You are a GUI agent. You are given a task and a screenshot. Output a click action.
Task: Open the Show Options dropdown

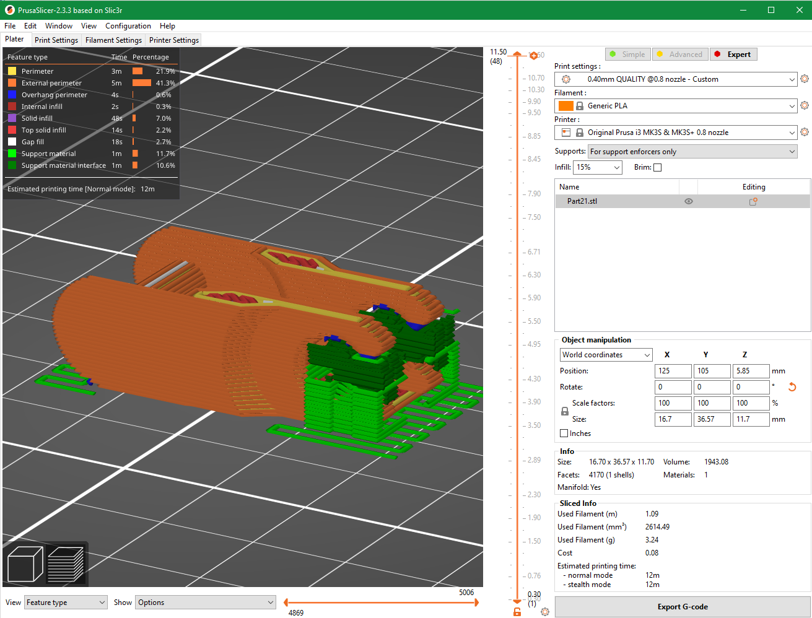pos(206,603)
